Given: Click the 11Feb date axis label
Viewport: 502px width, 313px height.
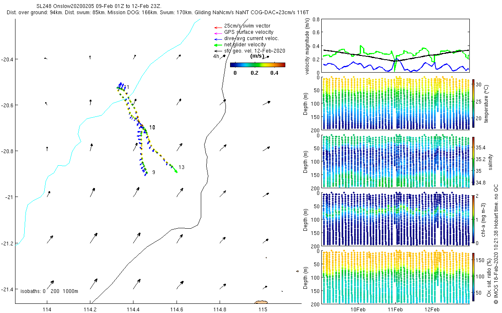Looking at the screenshot, I should pyautogui.click(x=395, y=310).
